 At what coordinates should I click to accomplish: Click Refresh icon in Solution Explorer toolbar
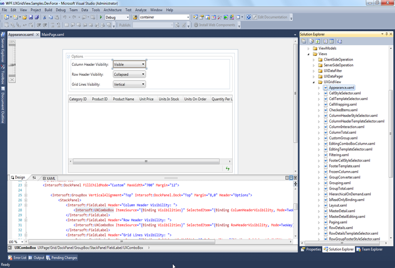318,41
